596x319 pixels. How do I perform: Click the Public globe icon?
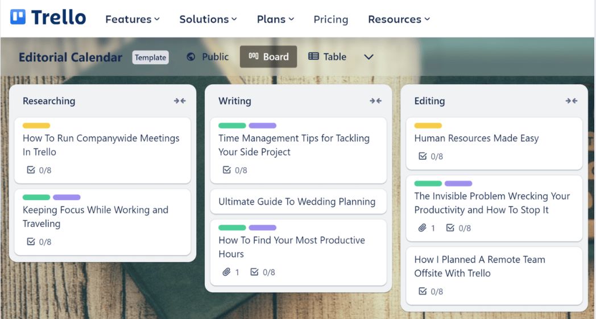pyautogui.click(x=191, y=57)
